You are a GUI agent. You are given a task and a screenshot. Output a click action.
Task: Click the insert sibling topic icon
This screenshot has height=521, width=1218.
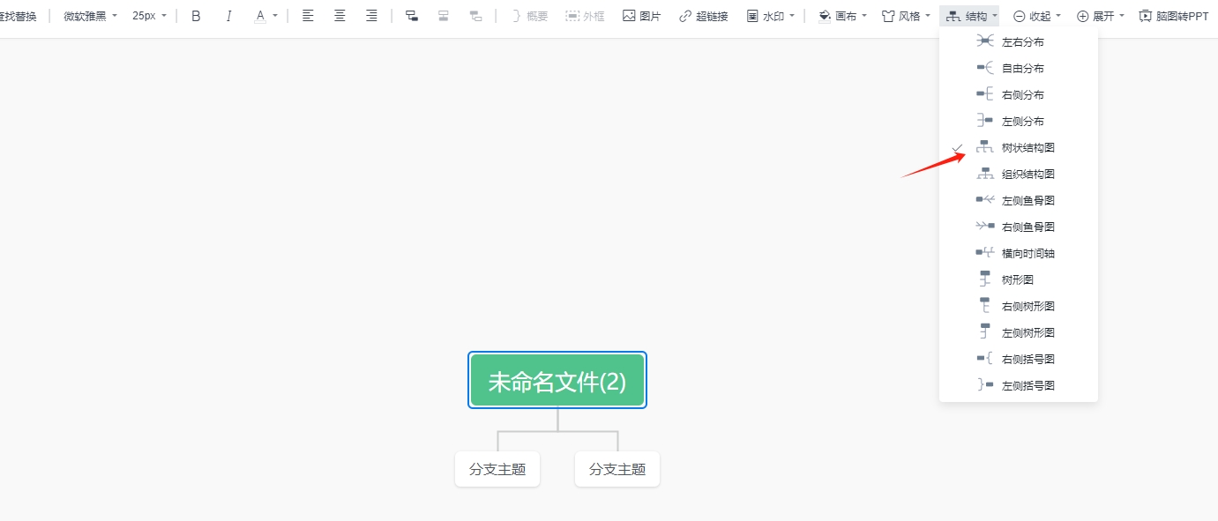[x=444, y=15]
